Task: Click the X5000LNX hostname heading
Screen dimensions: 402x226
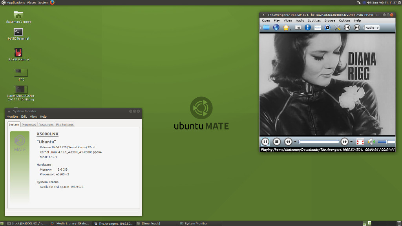Action: (48, 134)
